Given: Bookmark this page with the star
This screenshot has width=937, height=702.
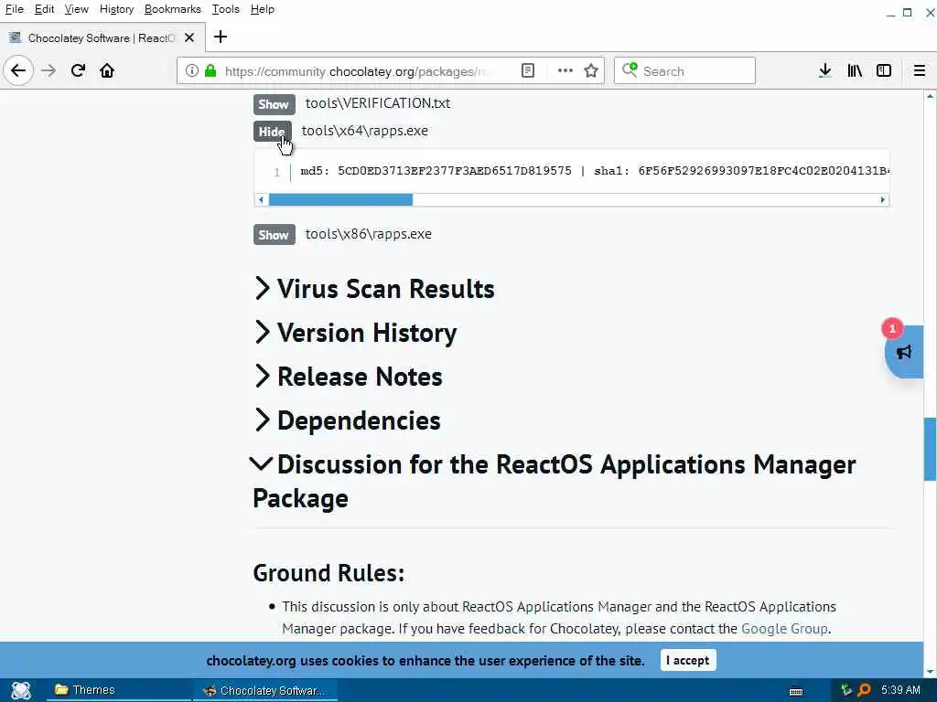Looking at the screenshot, I should (x=592, y=71).
